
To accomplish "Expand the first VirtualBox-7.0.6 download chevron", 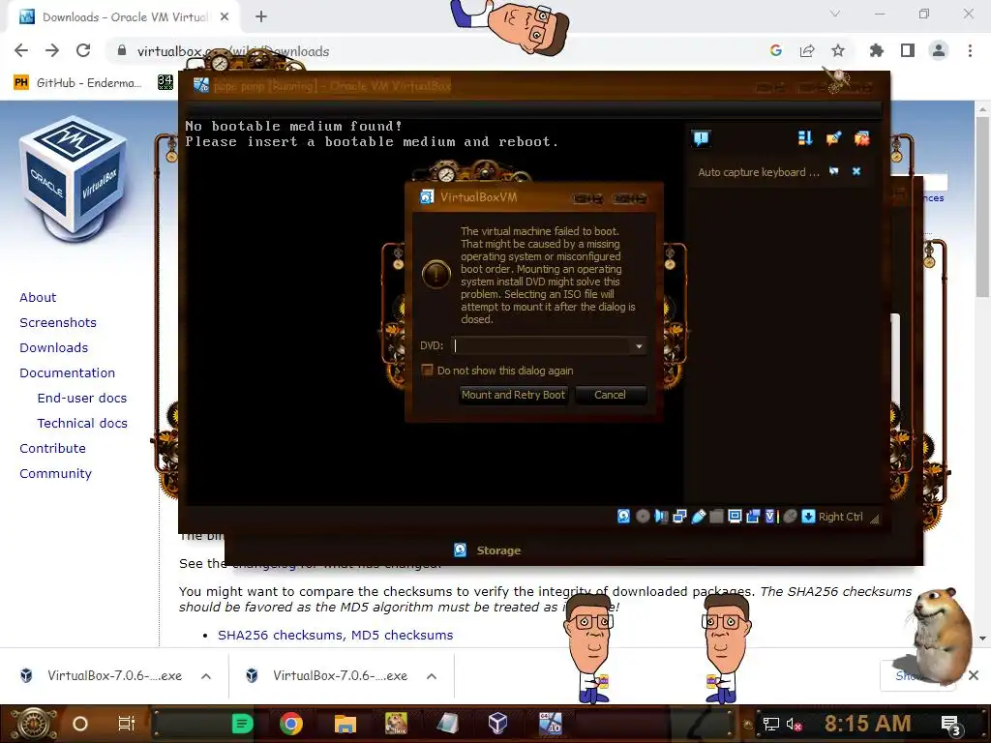I will [x=206, y=676].
